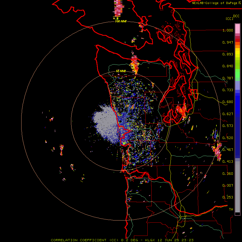Screen dimensions: 242x242
Task: Click the 0.947 legend value
Action: coord(228,42)
